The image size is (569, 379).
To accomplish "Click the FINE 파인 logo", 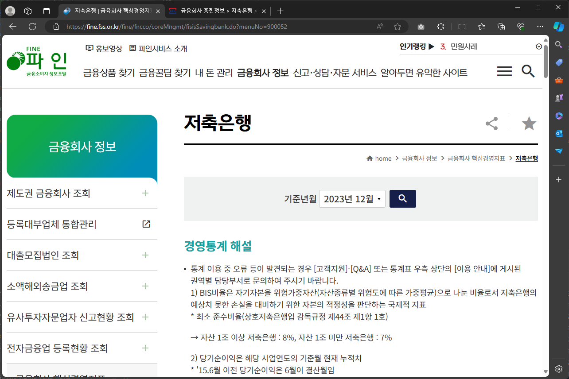I will 37,61.
